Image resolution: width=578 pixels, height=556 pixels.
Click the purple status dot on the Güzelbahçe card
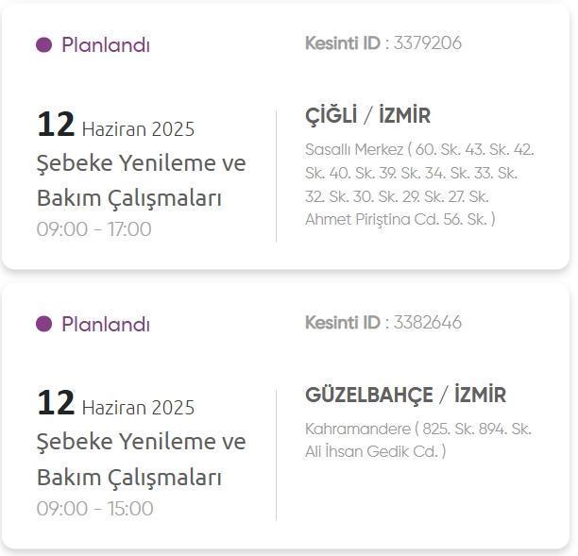pos(43,324)
